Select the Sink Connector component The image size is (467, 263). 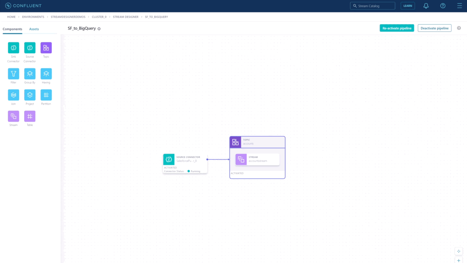[13, 48]
